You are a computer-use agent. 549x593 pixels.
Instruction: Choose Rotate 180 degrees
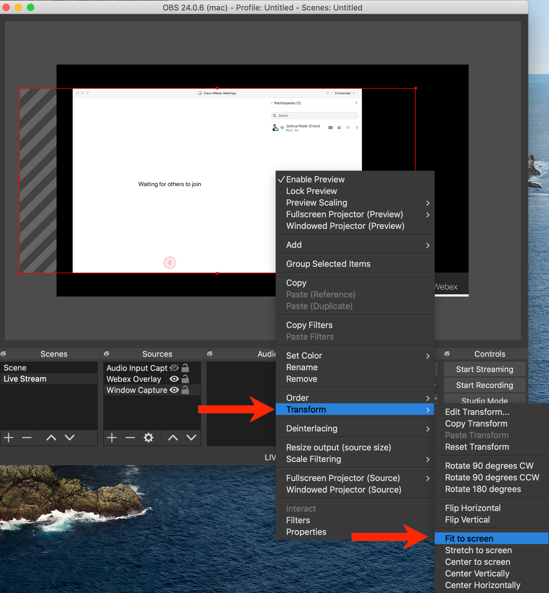[492, 489]
